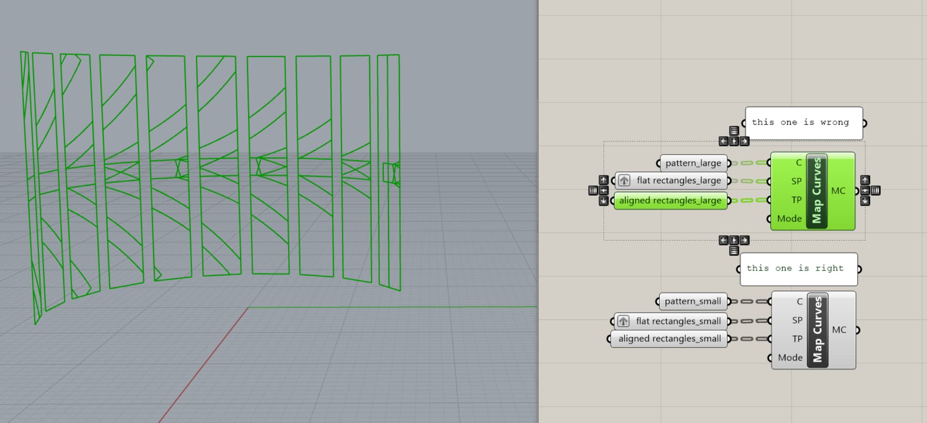Screen dimensions: 927x423
Task: Click wire between aligned rectangles_small and TP
Action: pyautogui.click(x=749, y=339)
